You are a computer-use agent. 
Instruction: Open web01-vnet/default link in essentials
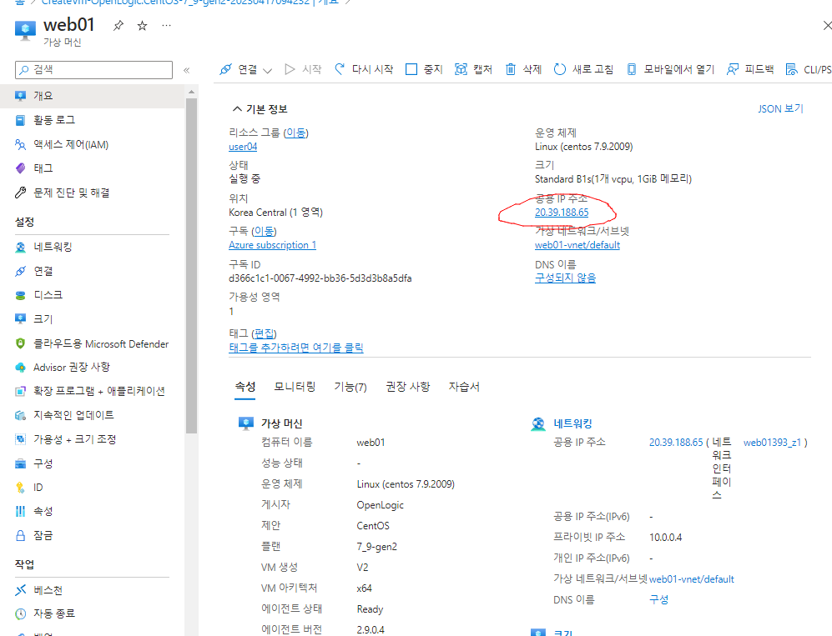point(577,245)
